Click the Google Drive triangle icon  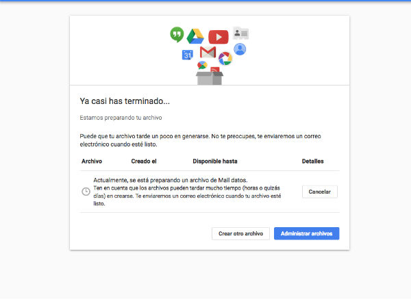195,36
